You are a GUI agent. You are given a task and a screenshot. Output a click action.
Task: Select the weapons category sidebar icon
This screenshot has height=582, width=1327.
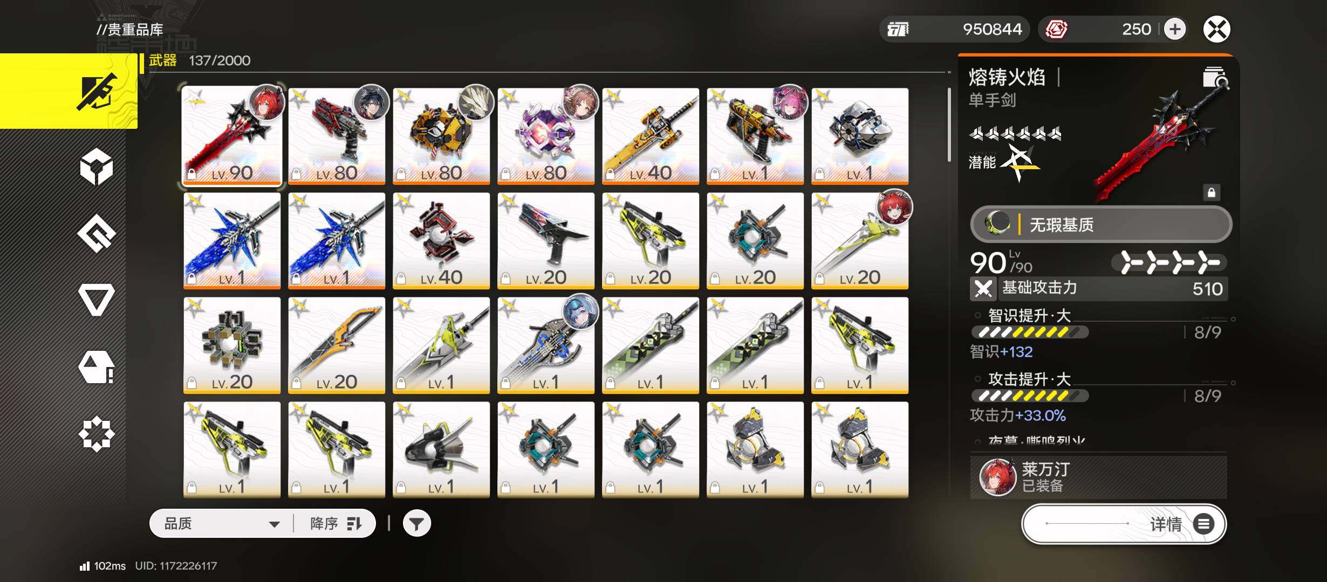click(97, 91)
